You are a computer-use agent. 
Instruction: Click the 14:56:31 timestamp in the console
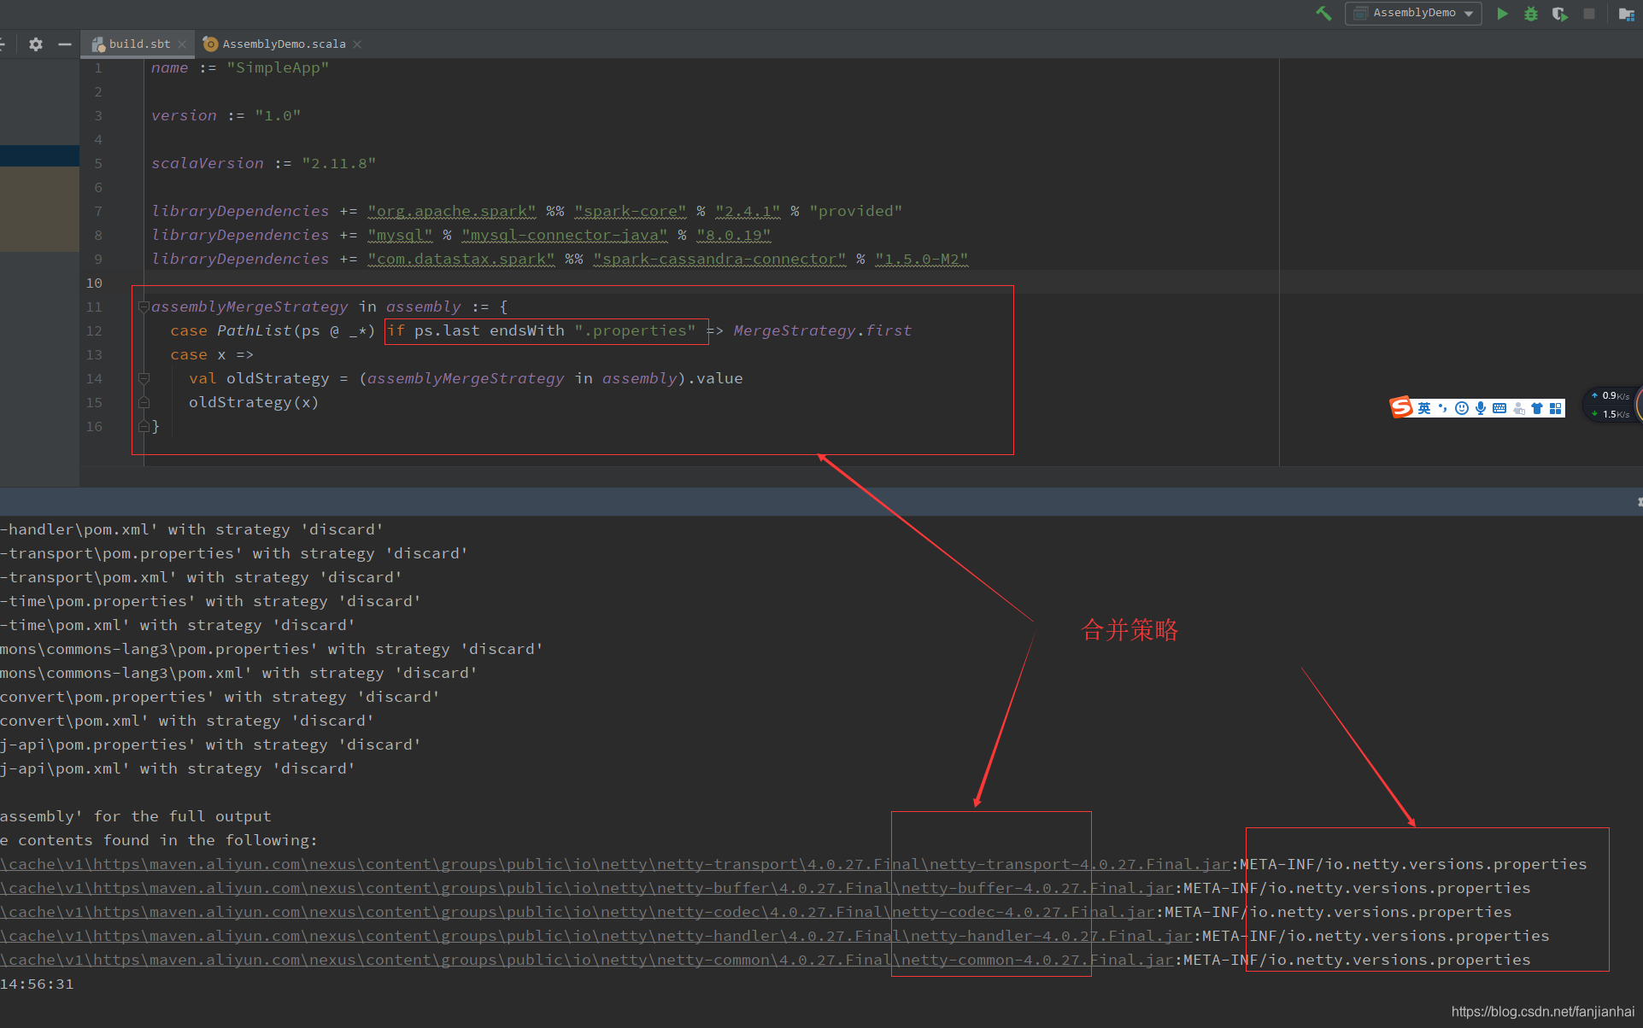37,984
